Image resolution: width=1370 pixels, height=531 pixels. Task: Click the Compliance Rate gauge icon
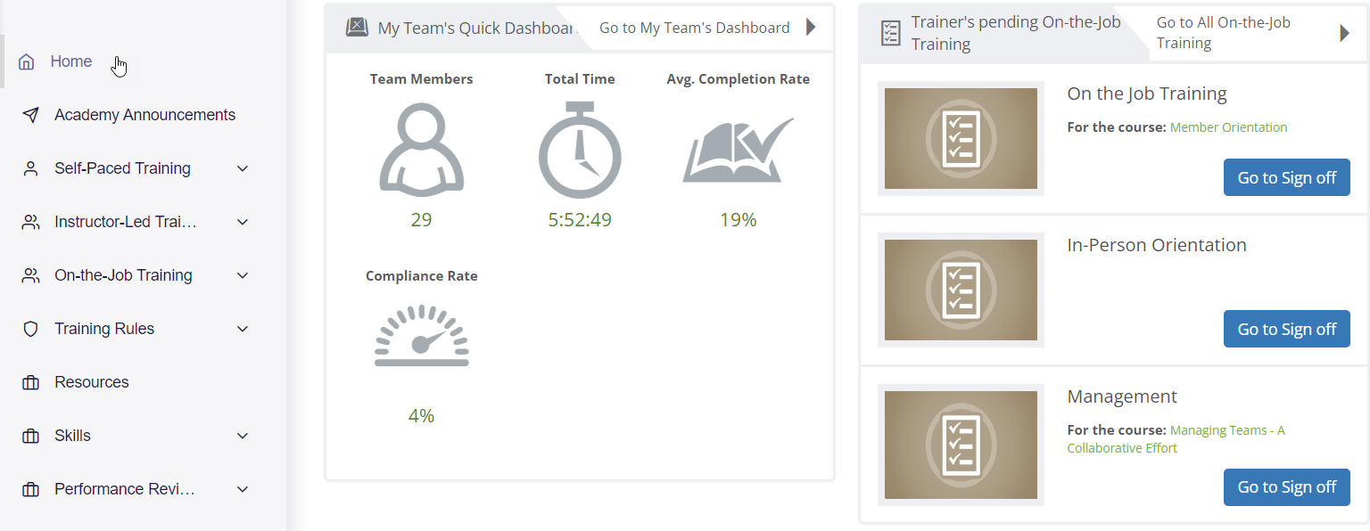[x=422, y=336]
